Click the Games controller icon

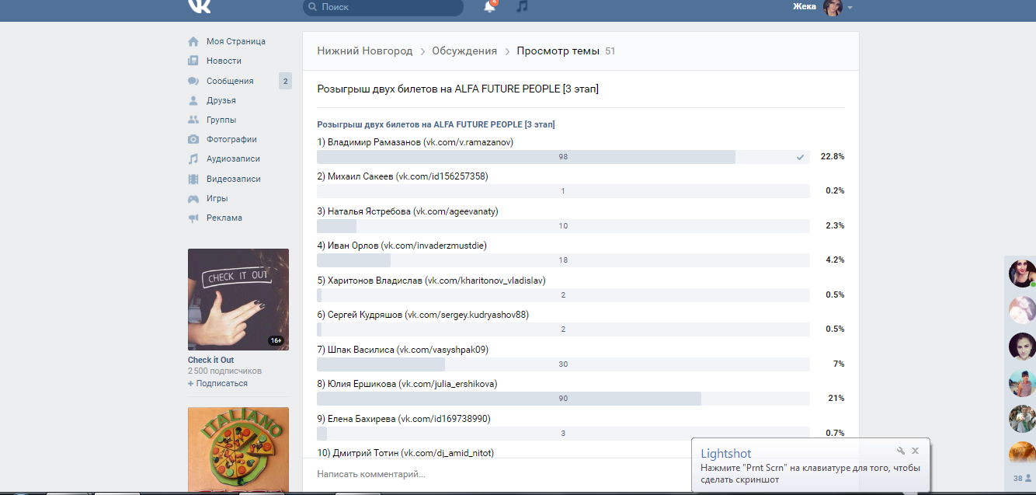[193, 198]
